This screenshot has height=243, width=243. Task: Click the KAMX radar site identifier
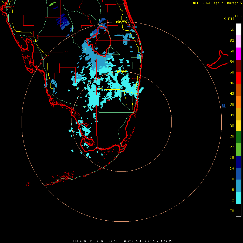coord(129,241)
